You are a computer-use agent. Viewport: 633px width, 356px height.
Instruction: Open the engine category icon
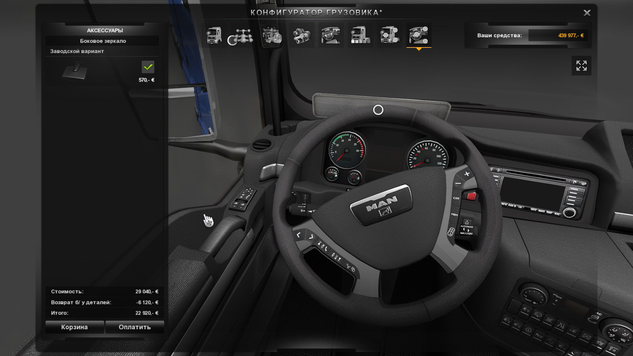tap(272, 35)
